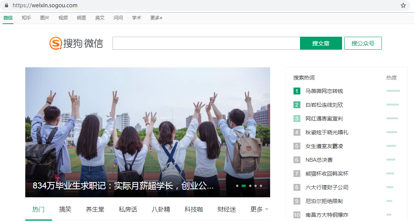Open hot search 网红遇害案宣判
Image resolution: width=414 pixels, height=221 pixels.
(x=324, y=119)
